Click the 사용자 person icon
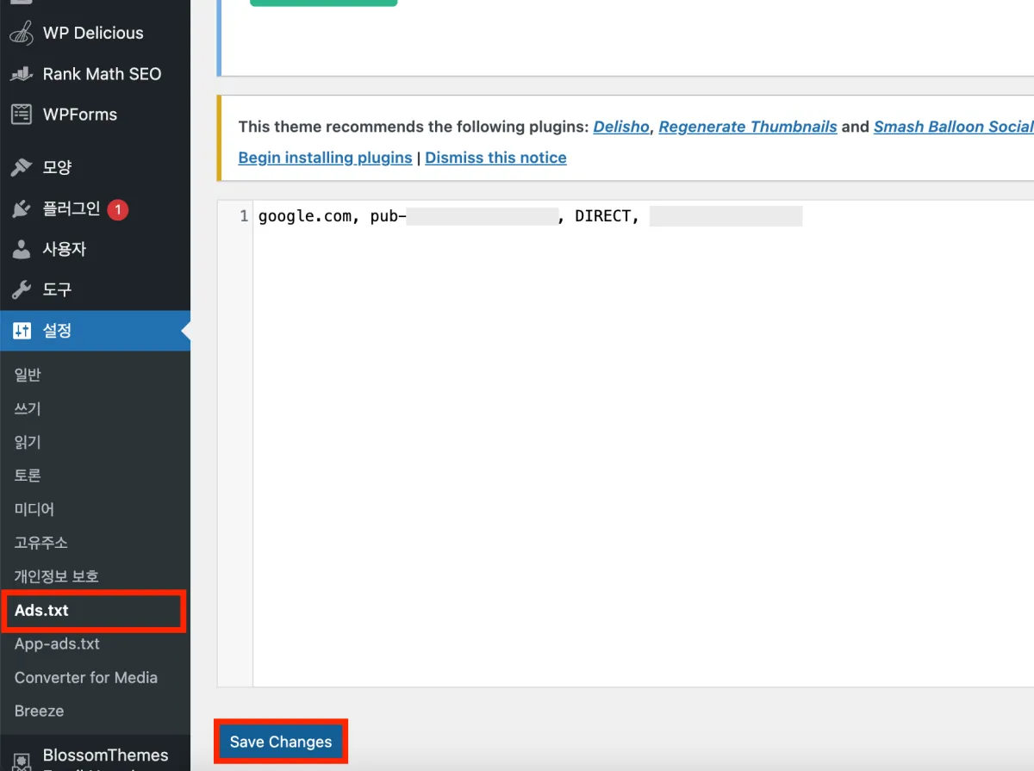The height and width of the screenshot is (771, 1034). pyautogui.click(x=21, y=250)
